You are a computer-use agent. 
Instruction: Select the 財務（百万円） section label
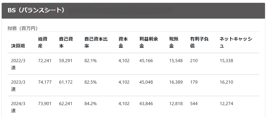(22, 28)
